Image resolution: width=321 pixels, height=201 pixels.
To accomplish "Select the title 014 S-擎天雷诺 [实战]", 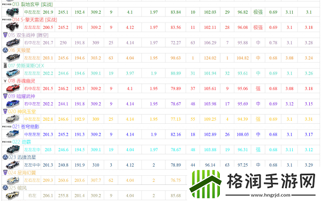I will point(34,20).
